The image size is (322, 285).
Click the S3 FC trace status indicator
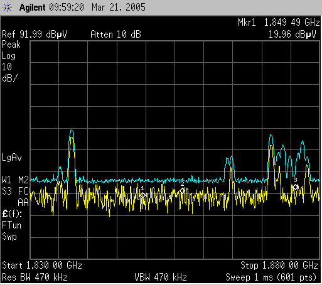15,191
